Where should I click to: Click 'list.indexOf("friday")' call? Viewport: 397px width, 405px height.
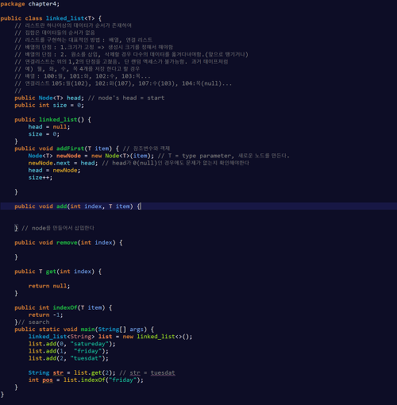(102, 380)
